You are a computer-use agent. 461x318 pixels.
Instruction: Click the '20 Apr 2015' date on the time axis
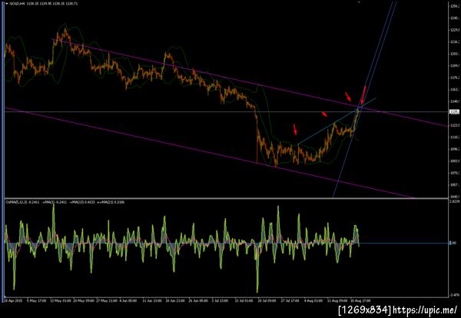12,300
